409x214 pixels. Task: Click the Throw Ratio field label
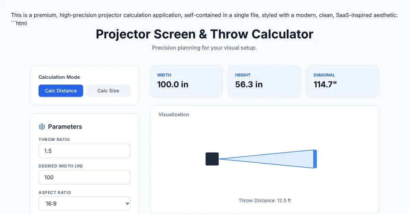click(54, 140)
